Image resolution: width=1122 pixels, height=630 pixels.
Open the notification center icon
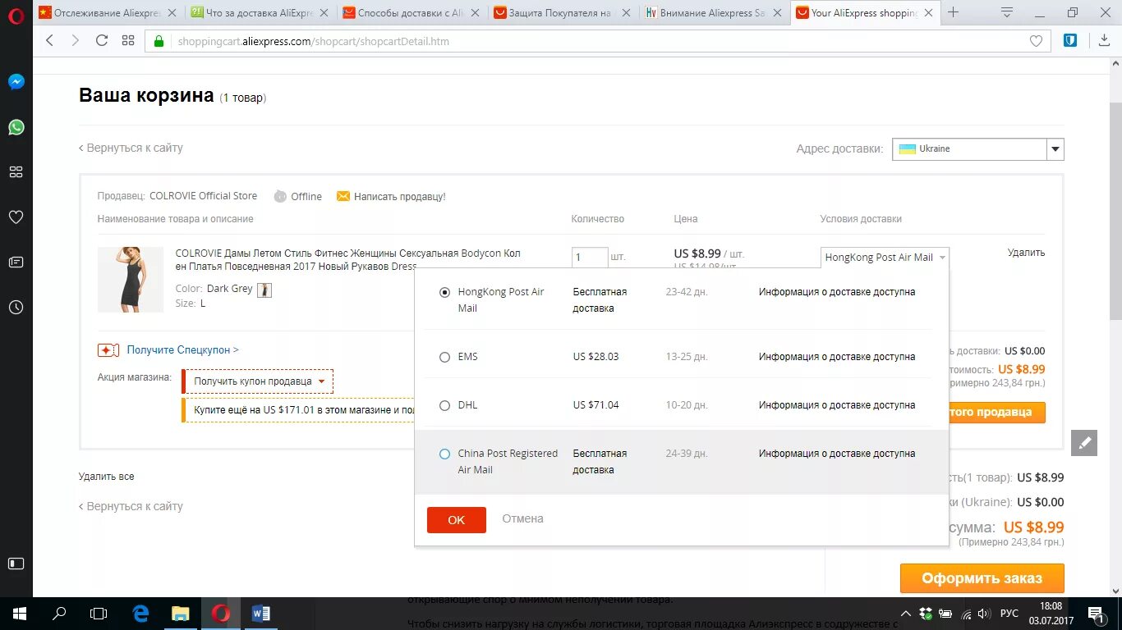(1096, 614)
